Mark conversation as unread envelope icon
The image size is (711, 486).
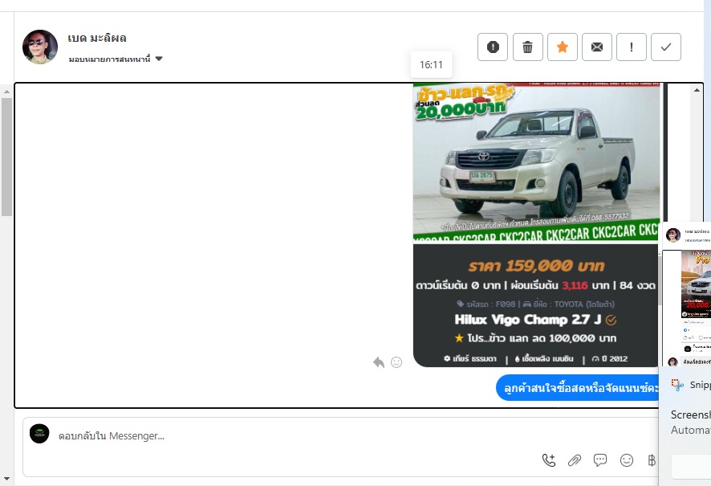597,47
